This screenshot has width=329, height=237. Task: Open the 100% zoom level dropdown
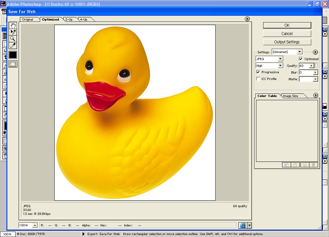35,225
